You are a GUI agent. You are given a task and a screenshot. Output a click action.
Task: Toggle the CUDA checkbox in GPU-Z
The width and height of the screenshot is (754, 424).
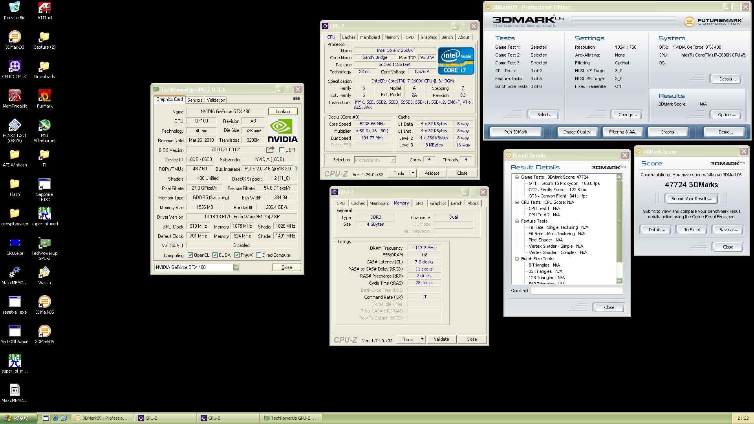215,255
